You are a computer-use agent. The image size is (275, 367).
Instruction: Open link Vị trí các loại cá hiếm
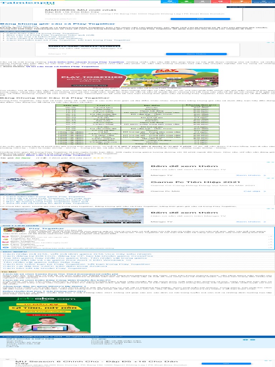click(41, 37)
